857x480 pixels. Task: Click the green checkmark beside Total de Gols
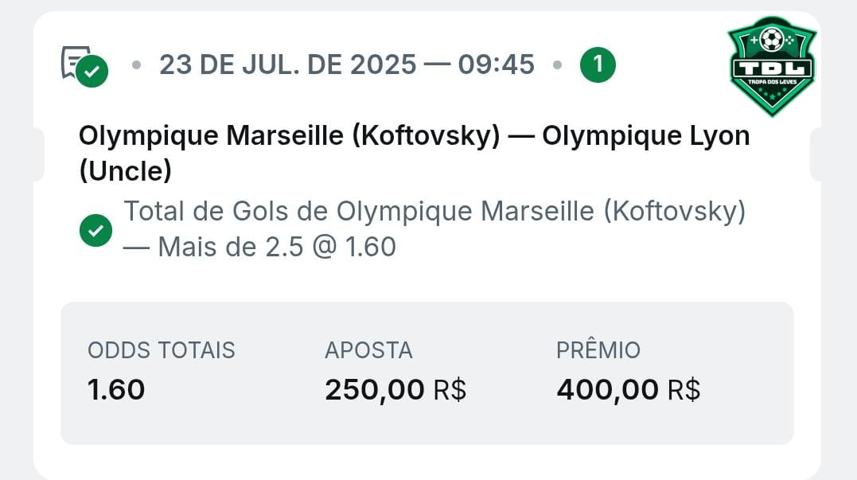95,231
